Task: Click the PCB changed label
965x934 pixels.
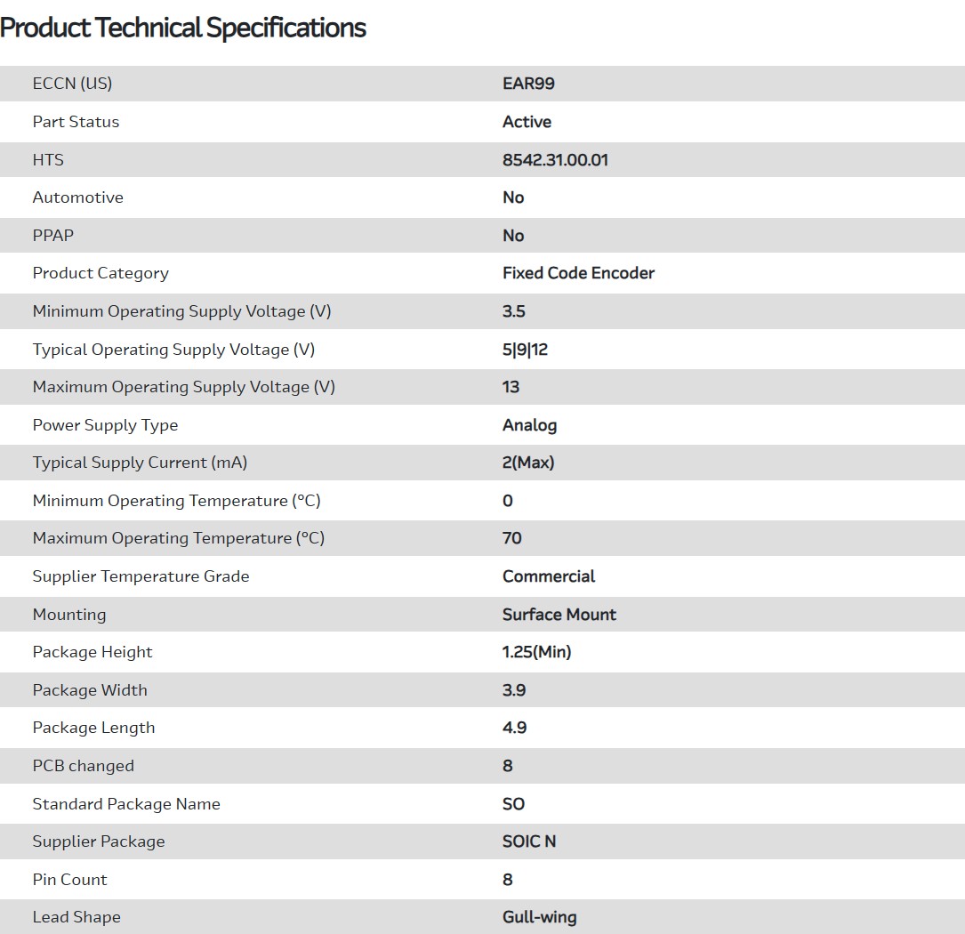Action: coord(83,766)
